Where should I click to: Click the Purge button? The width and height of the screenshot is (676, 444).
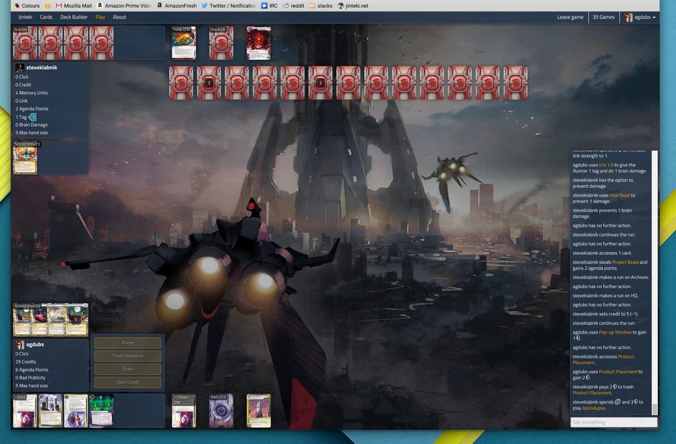[x=127, y=343]
